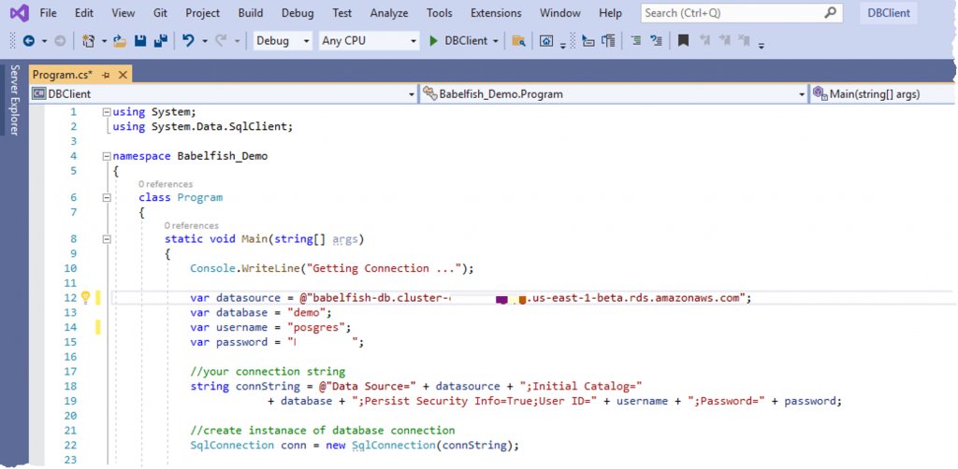The width and height of the screenshot is (958, 469).
Task: Open the Navigate Backward history dropdown arrow
Action: click(44, 41)
